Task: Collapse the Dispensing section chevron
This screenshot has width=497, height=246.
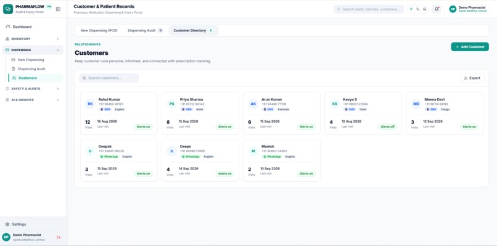Action: pos(58,50)
